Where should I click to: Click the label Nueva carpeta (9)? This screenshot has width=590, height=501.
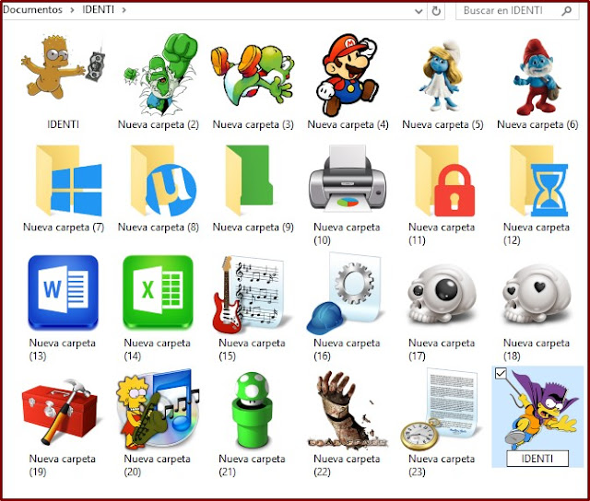tap(254, 227)
